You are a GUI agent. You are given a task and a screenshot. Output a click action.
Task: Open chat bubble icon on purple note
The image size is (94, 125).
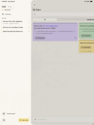(x=75, y=38)
